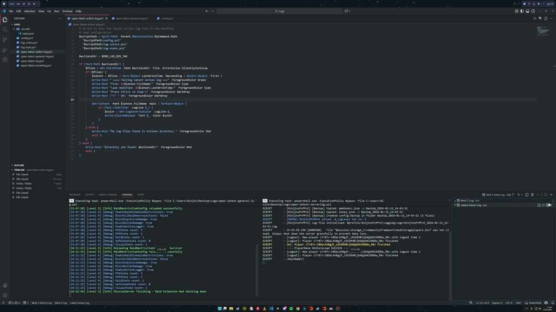The height and width of the screenshot is (312, 556).
Task: Open the Edit menu
Action: (x=19, y=11)
